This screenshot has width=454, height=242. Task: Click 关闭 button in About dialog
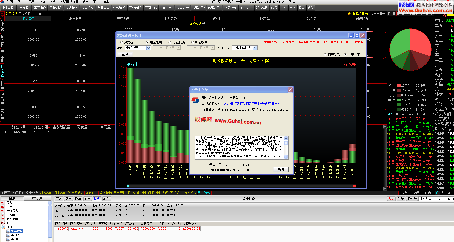coord(281,169)
